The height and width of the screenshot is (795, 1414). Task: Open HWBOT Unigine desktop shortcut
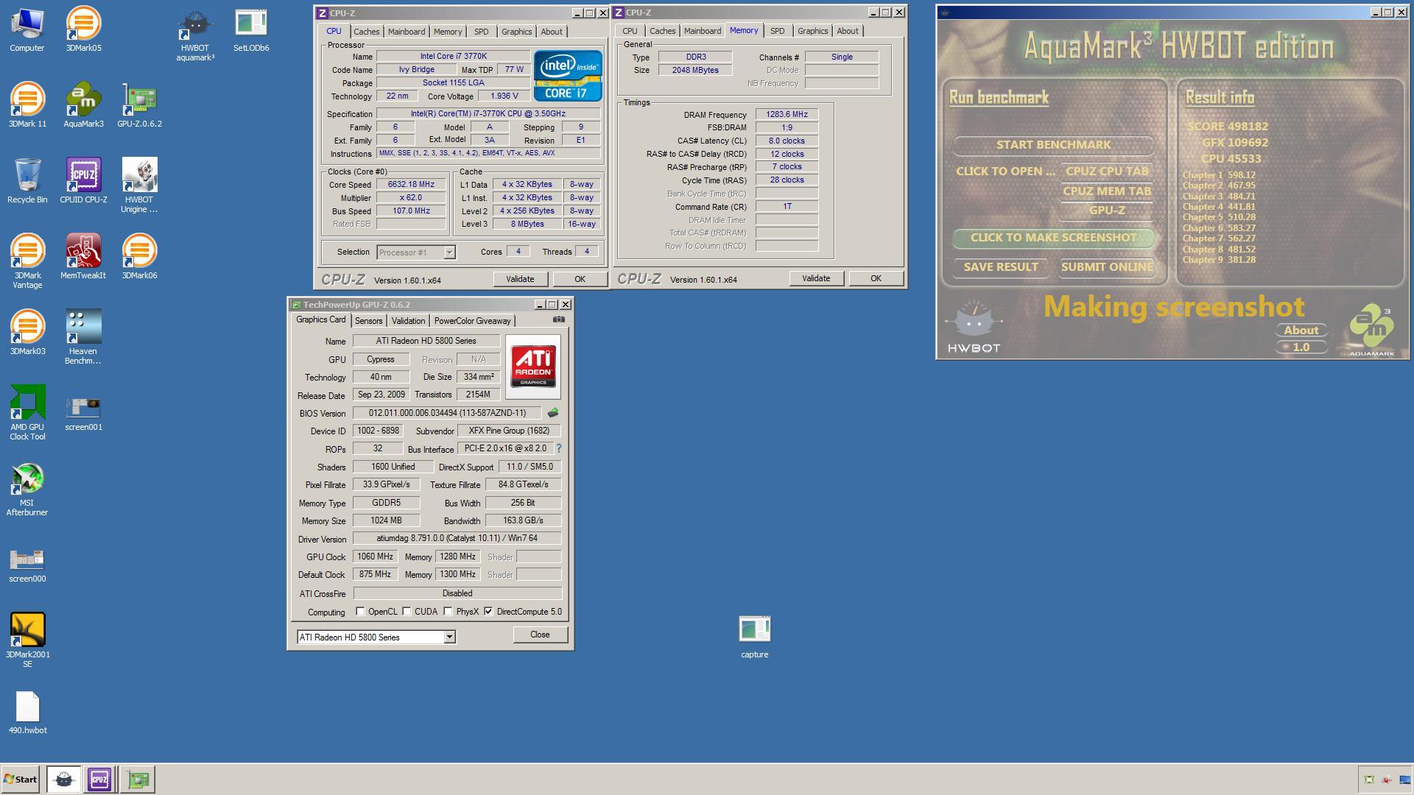(139, 185)
